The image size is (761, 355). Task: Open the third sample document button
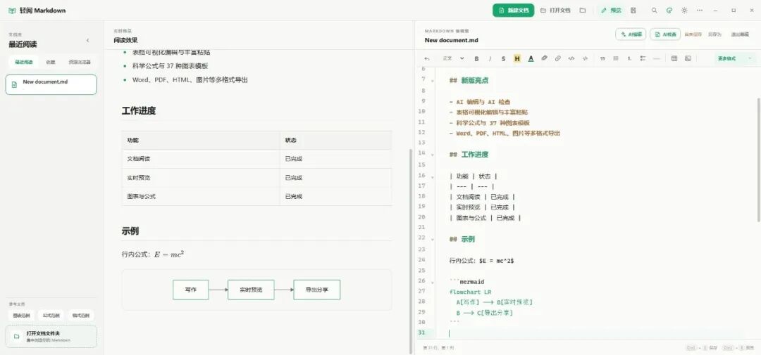pyautogui.click(x=80, y=316)
